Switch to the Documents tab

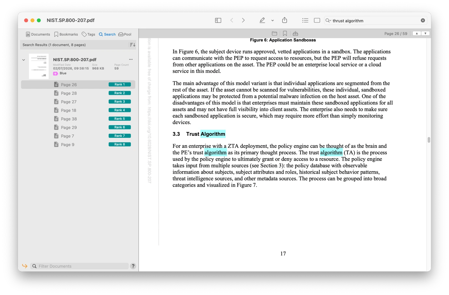click(38, 34)
